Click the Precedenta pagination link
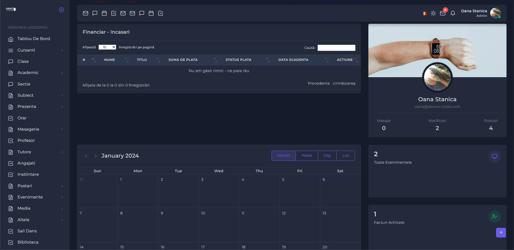514x250 pixels. pyautogui.click(x=319, y=83)
